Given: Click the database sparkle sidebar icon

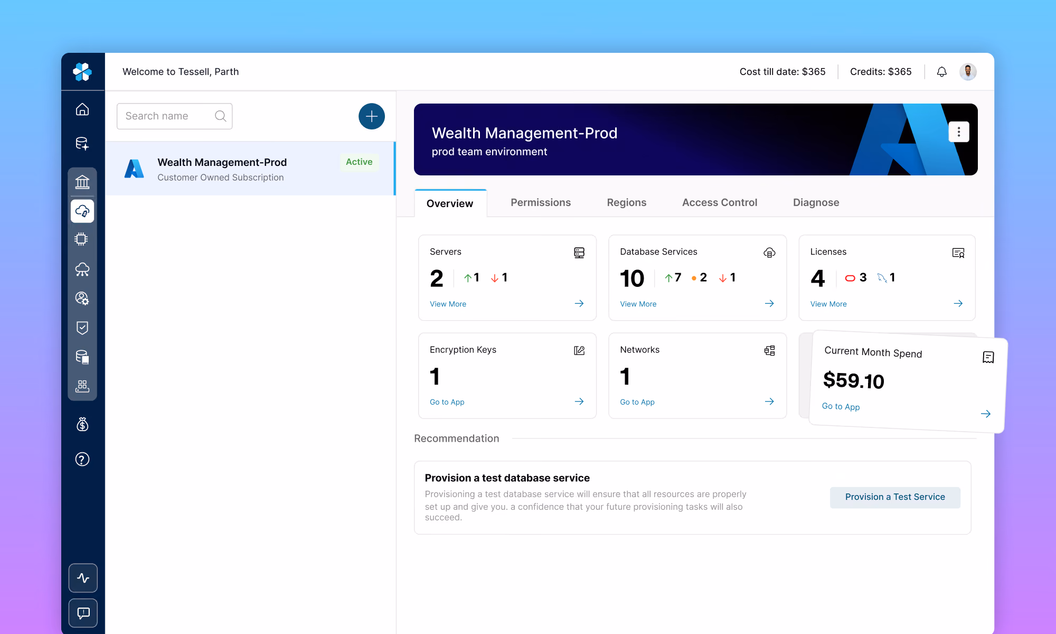Looking at the screenshot, I should [x=82, y=144].
